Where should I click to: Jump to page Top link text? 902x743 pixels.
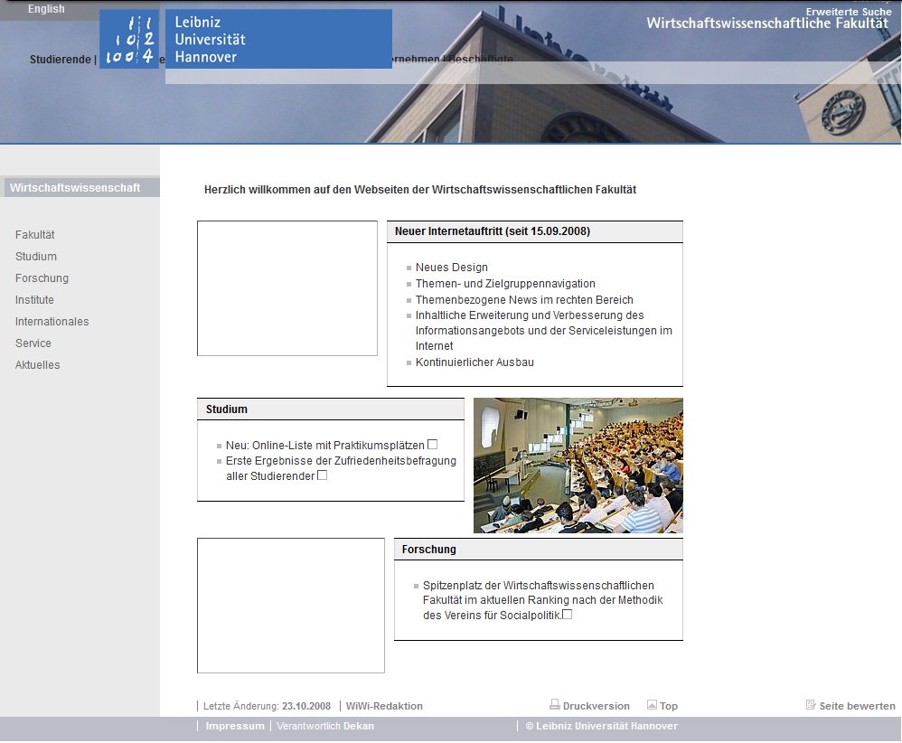(669, 706)
